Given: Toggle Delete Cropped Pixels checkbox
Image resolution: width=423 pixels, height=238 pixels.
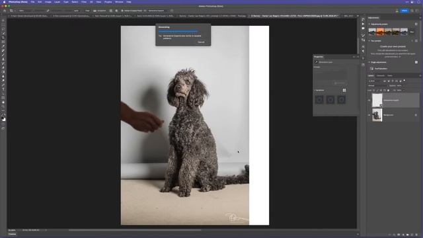Looking at the screenshot, I should pos(122,11).
